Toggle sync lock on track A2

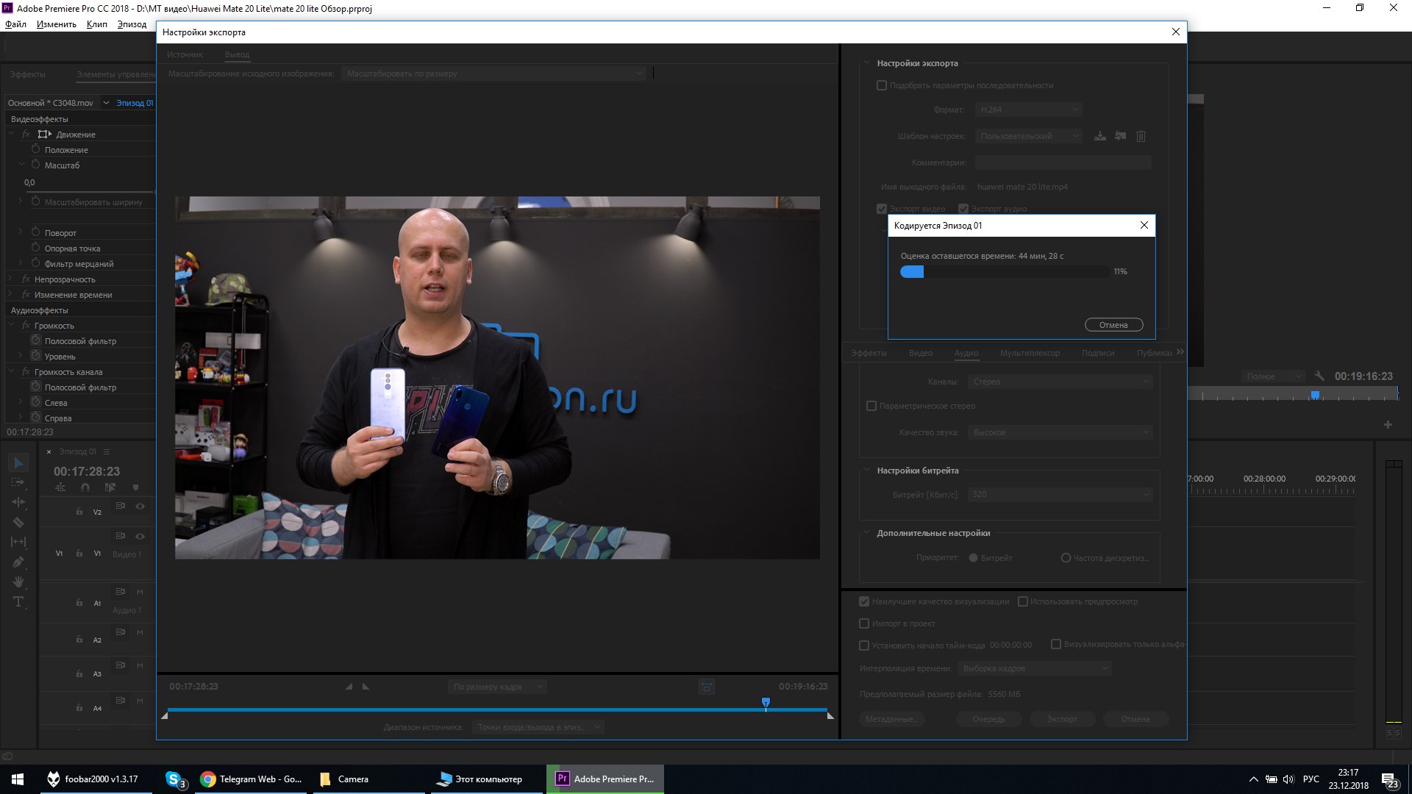click(x=121, y=632)
